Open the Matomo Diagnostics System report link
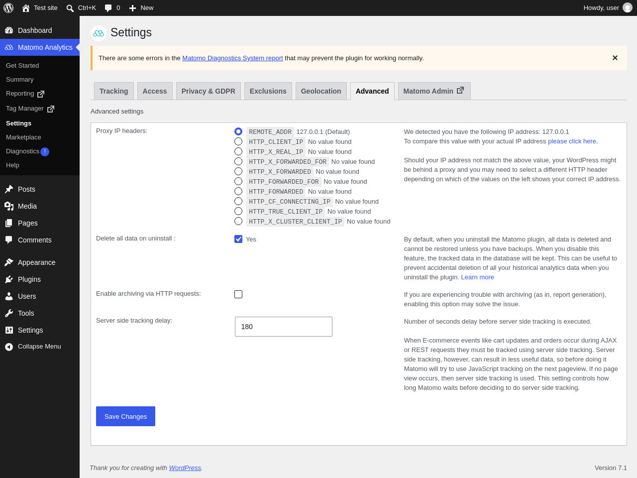 coord(232,58)
